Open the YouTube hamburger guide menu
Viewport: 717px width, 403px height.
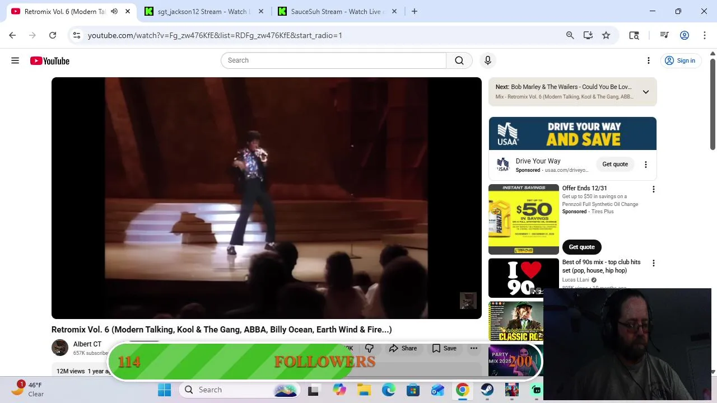click(15, 60)
